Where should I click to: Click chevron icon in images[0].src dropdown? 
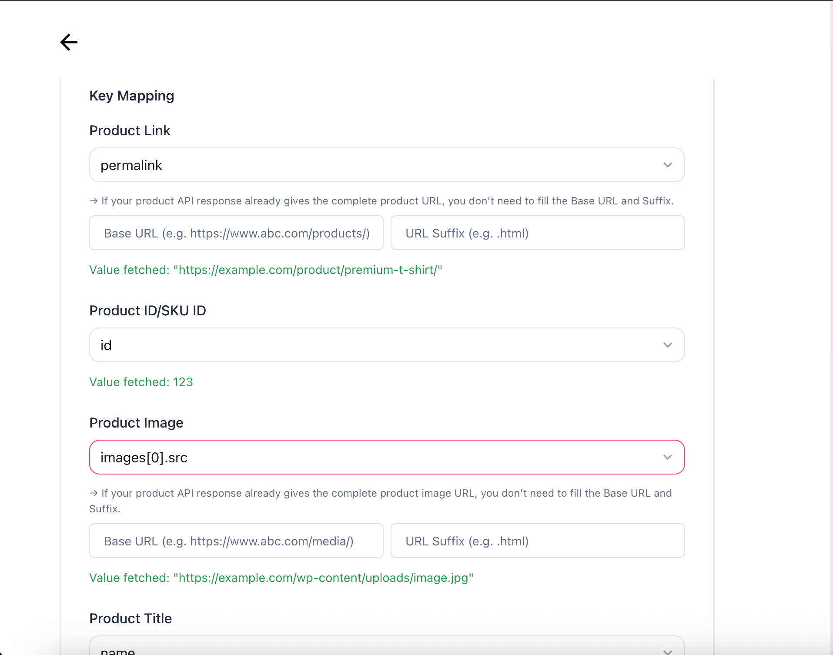pos(667,458)
